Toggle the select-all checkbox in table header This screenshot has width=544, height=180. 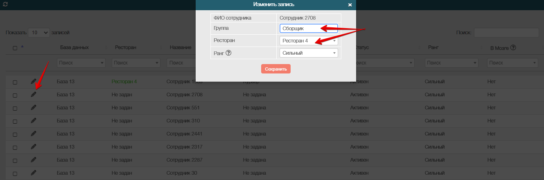(x=15, y=48)
